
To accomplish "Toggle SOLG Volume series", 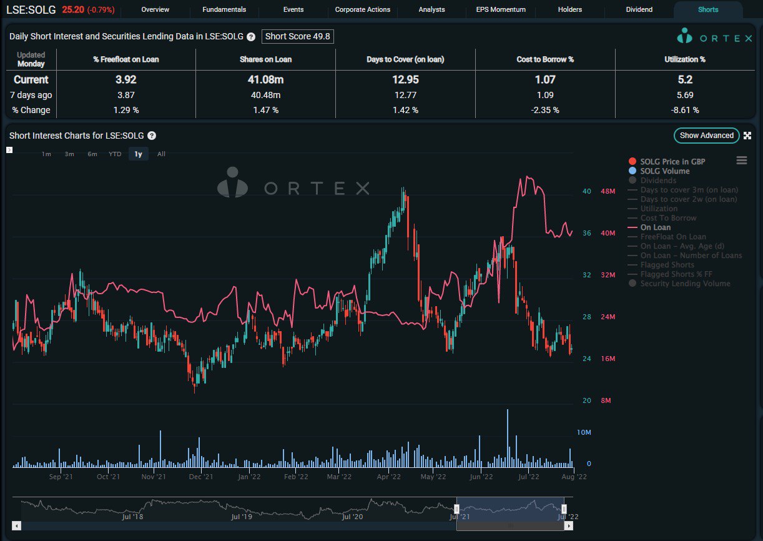I will pyautogui.click(x=659, y=171).
